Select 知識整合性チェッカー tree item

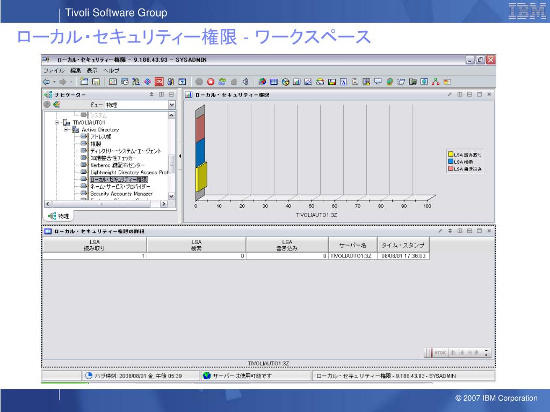coord(113,158)
